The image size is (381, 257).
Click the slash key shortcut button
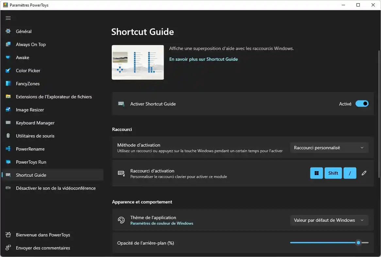[x=350, y=173]
